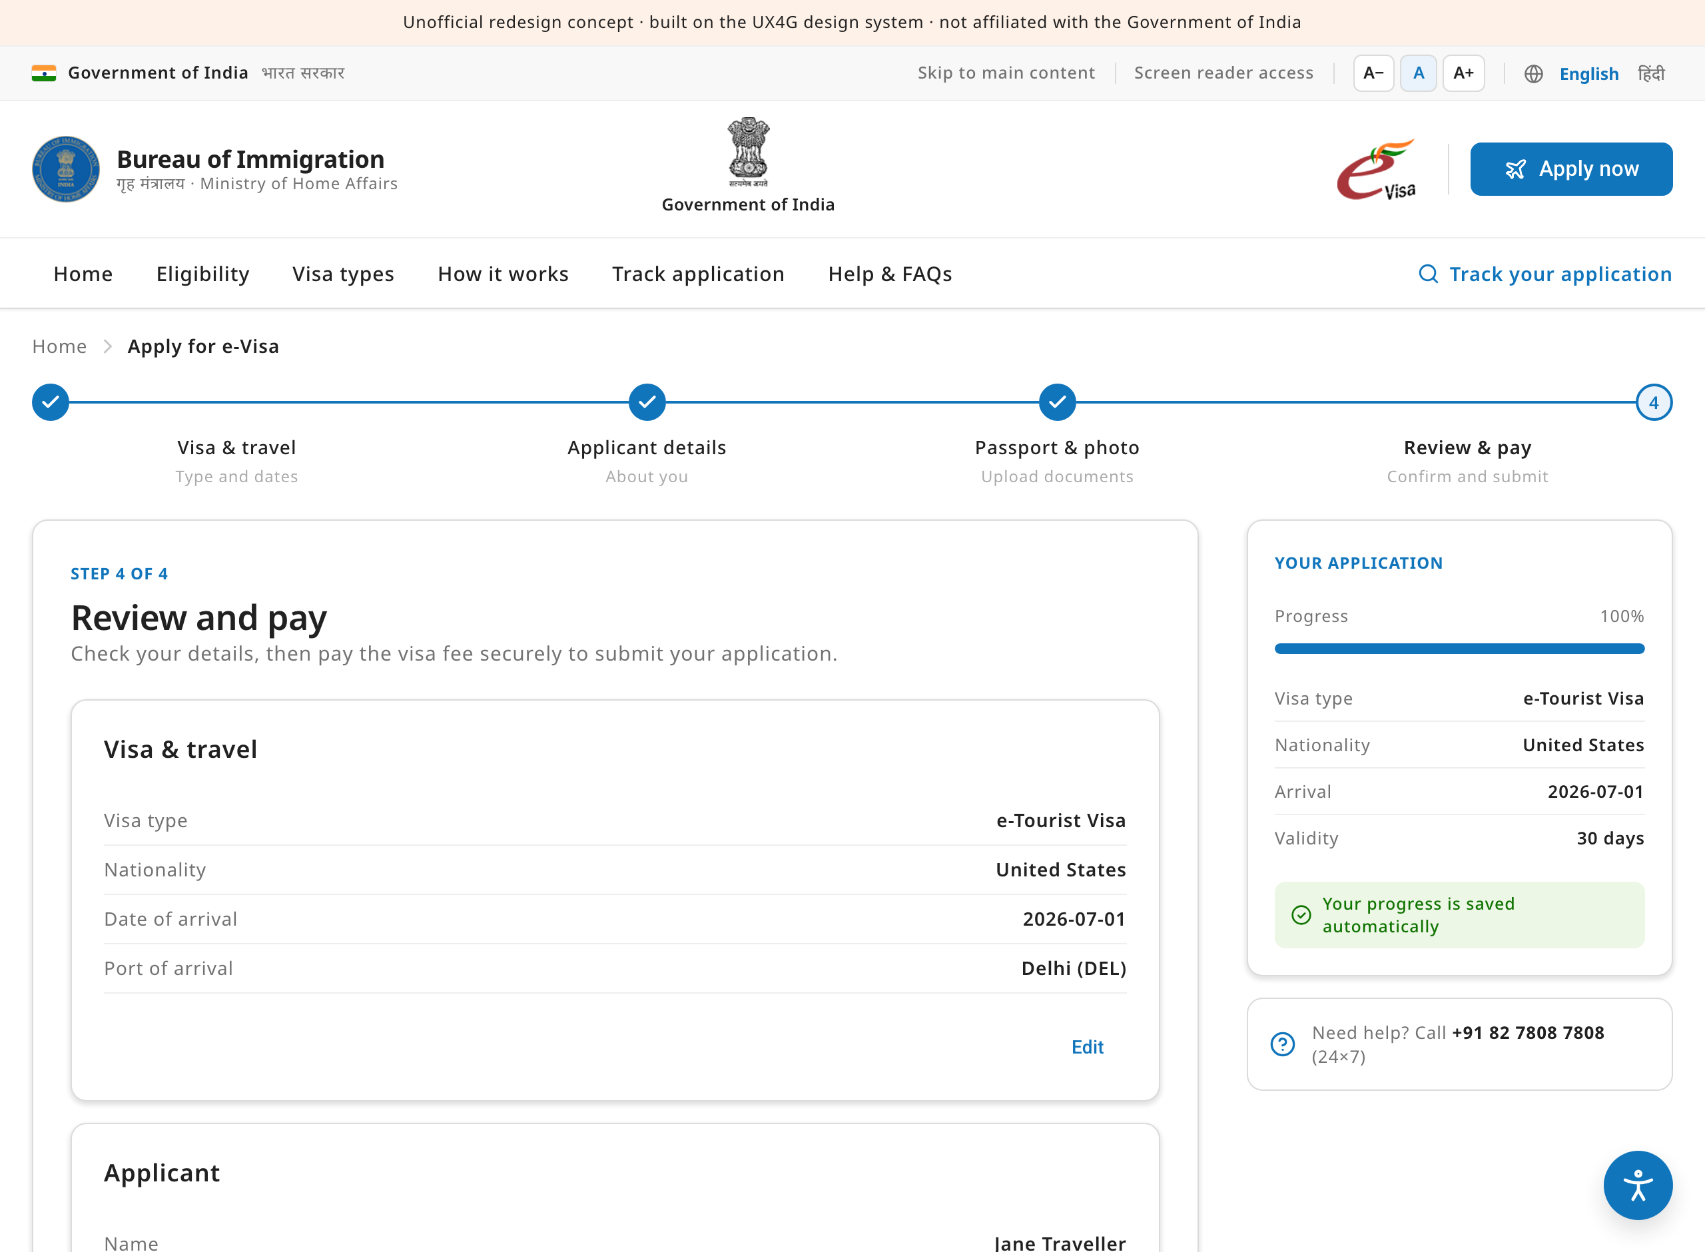Increase font size with A+ button
This screenshot has width=1705, height=1252.
click(x=1463, y=73)
